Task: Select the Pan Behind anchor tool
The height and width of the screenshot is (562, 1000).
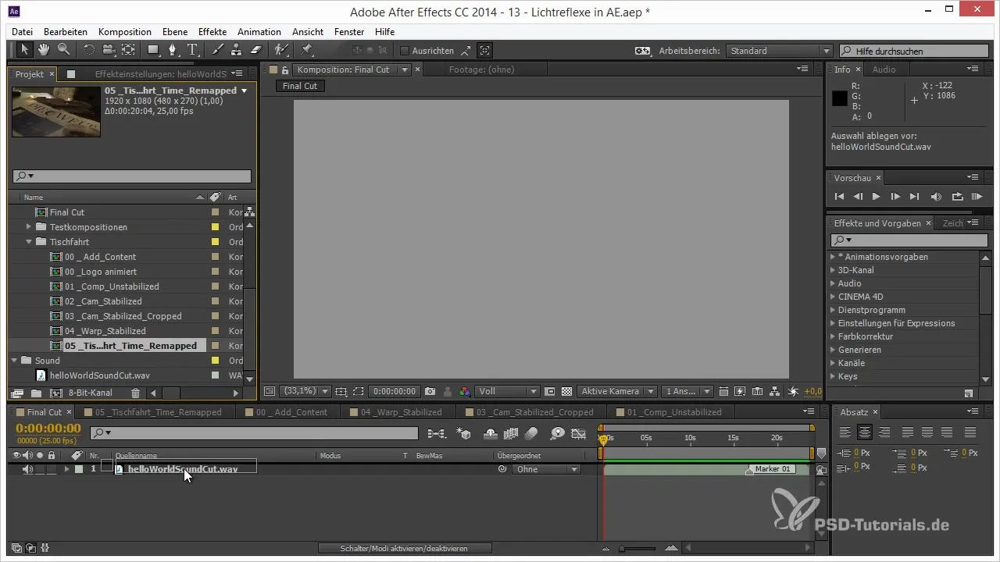Action: pyautogui.click(x=128, y=50)
